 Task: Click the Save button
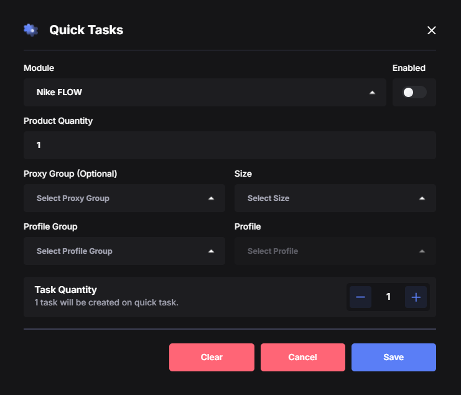[394, 357]
